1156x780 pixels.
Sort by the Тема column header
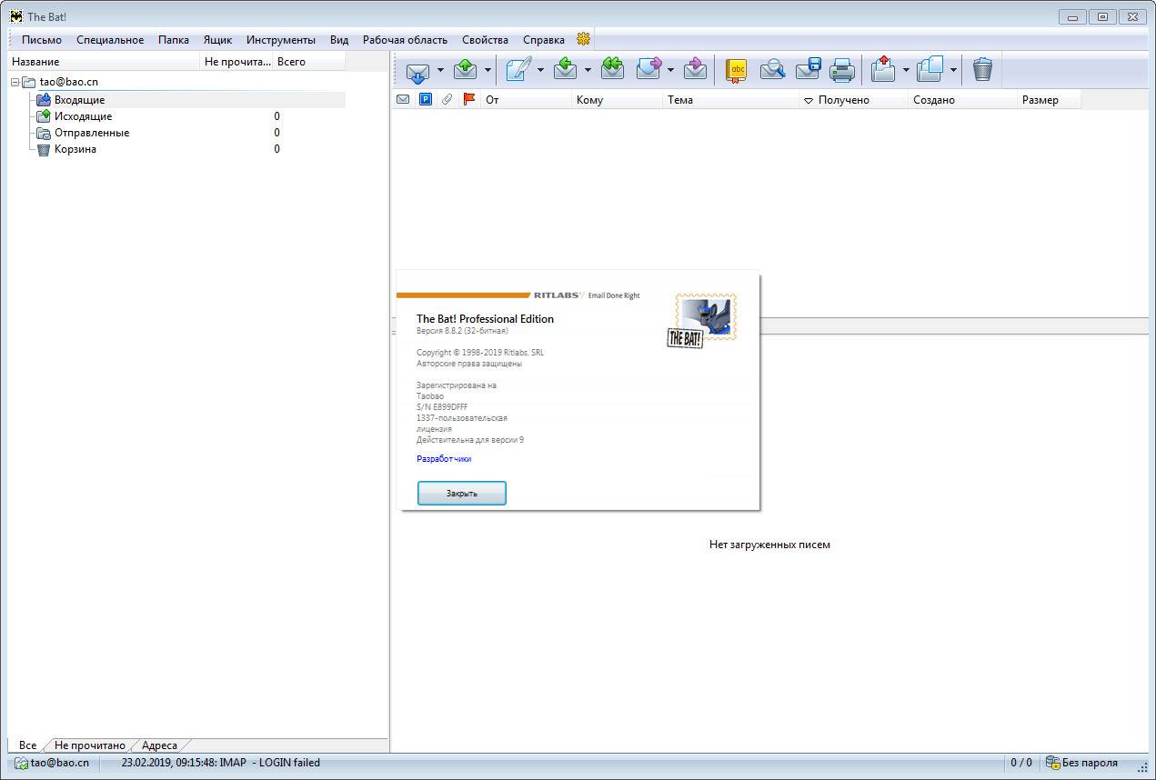tap(730, 100)
